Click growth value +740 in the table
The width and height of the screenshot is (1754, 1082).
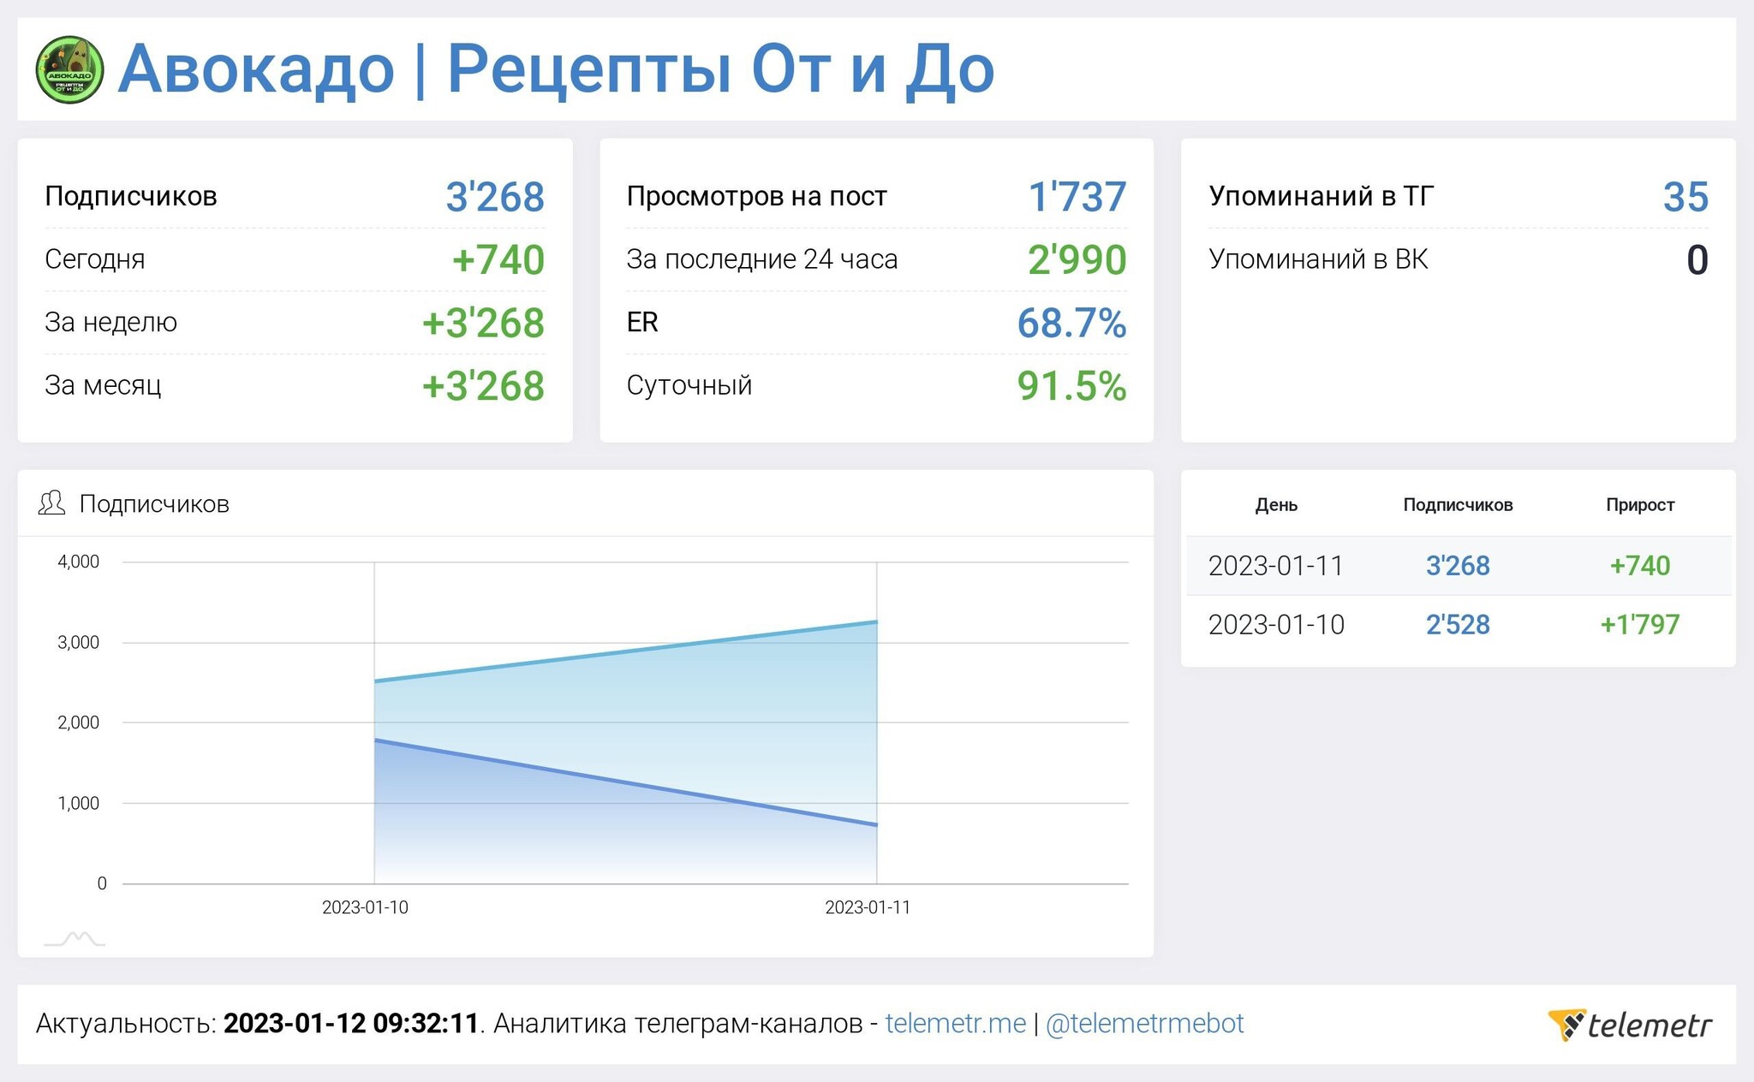coord(1640,566)
